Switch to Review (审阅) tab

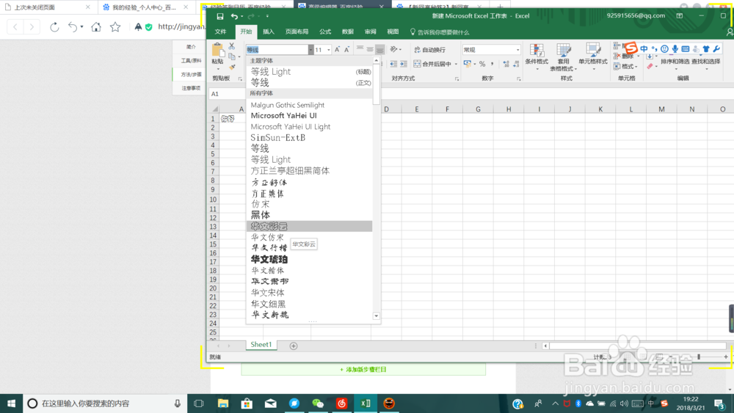point(370,32)
